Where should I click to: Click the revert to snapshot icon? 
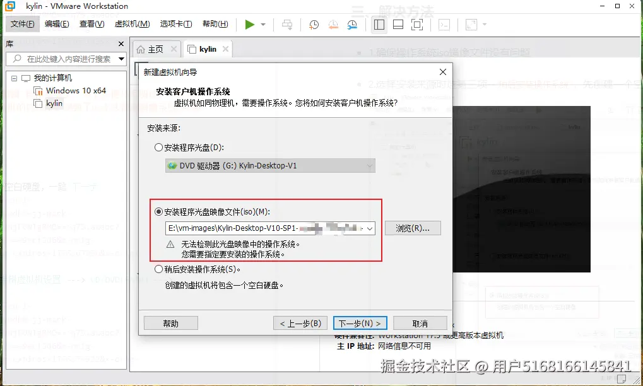[x=333, y=25]
